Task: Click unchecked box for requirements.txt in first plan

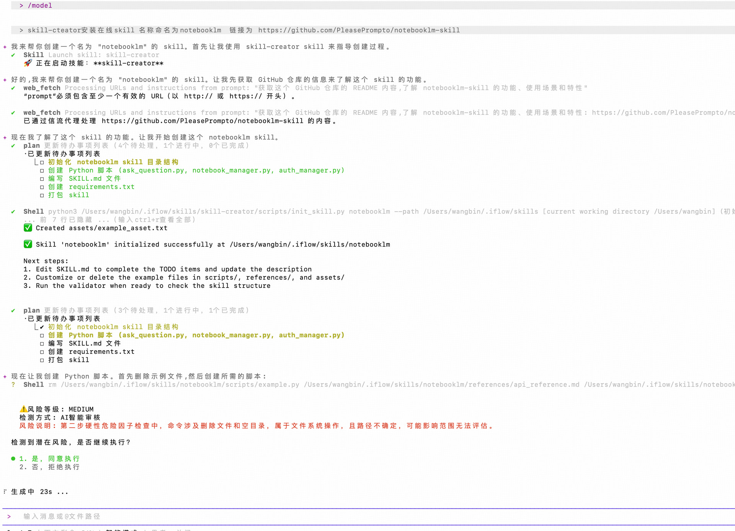Action: pos(42,187)
